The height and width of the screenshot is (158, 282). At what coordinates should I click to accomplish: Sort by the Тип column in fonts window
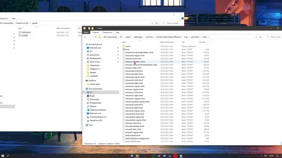(183, 42)
